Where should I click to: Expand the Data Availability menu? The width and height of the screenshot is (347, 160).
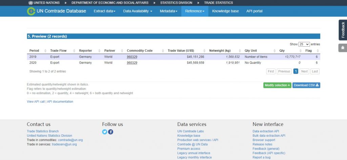tap(138, 11)
